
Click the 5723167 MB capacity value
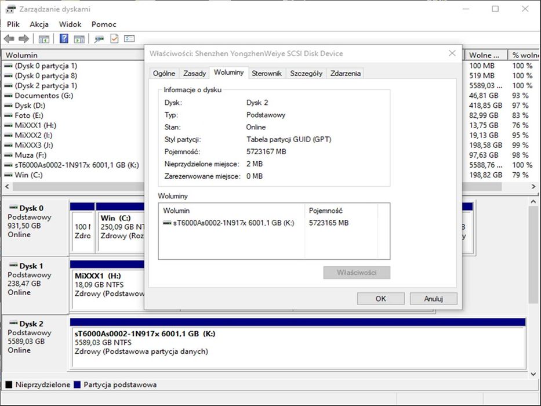(266, 151)
